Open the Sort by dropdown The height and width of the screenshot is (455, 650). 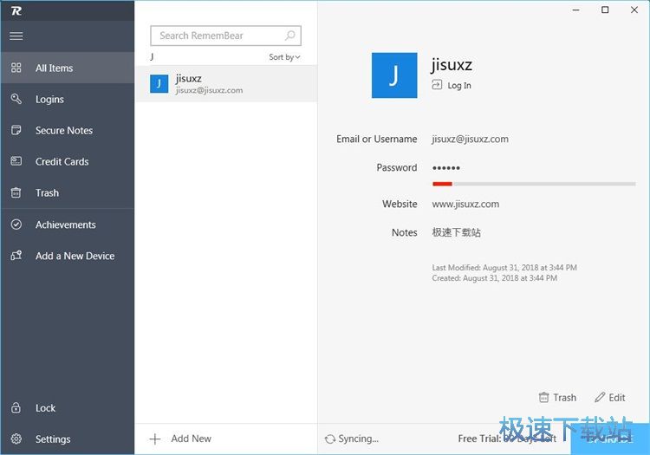(x=284, y=57)
